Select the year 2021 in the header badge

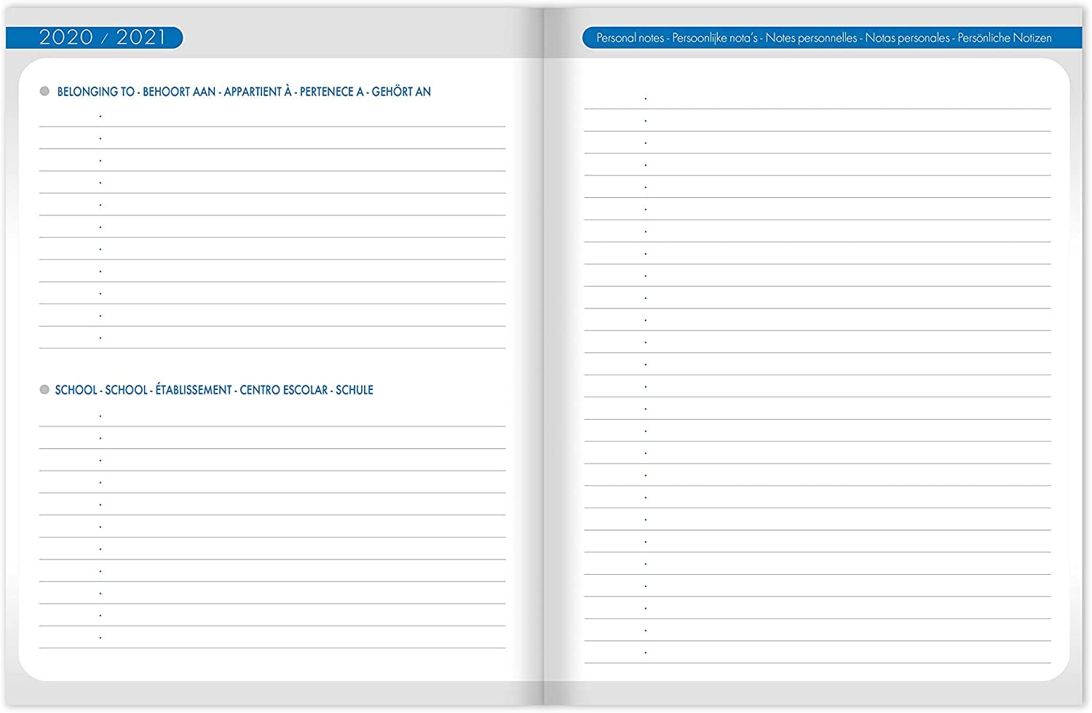[x=141, y=37]
